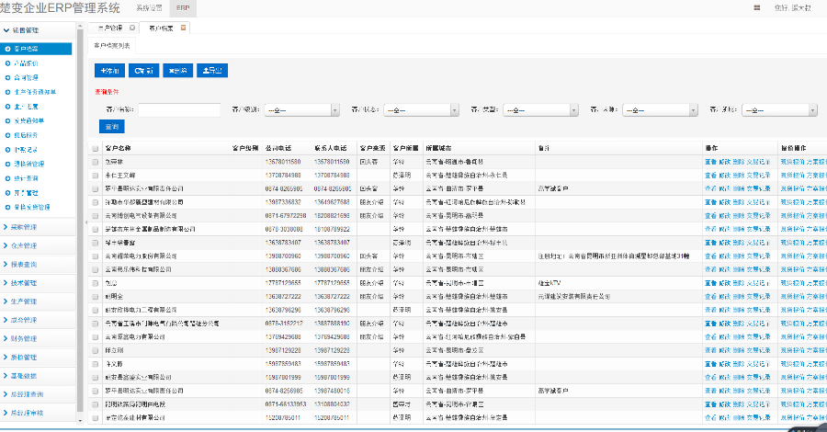The width and height of the screenshot is (827, 432).
Task: Tick checkbox for row with phone 13988700960
Action: pyautogui.click(x=95, y=256)
